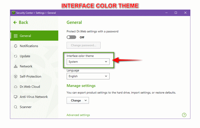Click the Dr.Web Cloud icon
Viewport: 200px width, 128px height.
[x=16, y=87]
